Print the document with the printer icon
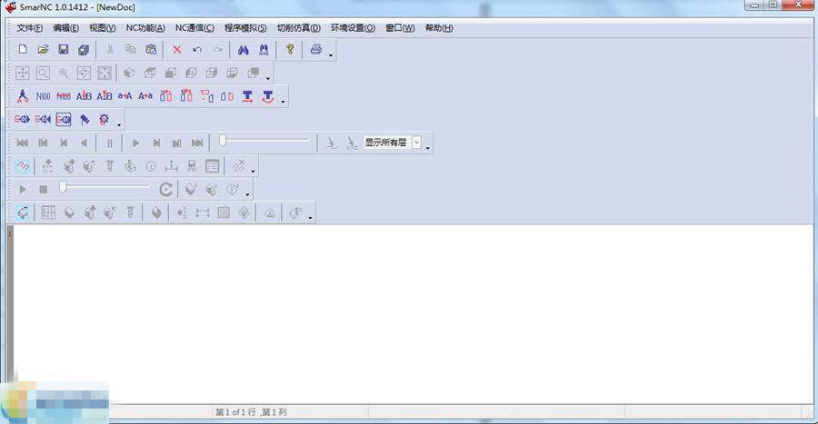This screenshot has height=424, width=818. pos(315,50)
